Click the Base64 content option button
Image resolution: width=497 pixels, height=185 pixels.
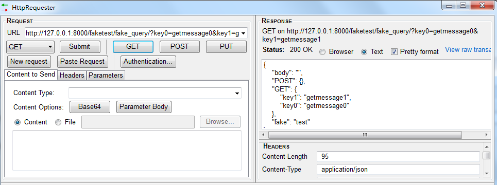pos(90,107)
